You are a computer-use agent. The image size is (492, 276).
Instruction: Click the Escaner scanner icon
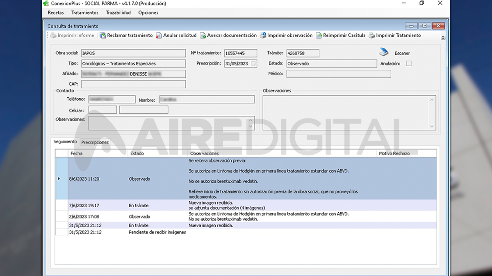[x=383, y=52]
